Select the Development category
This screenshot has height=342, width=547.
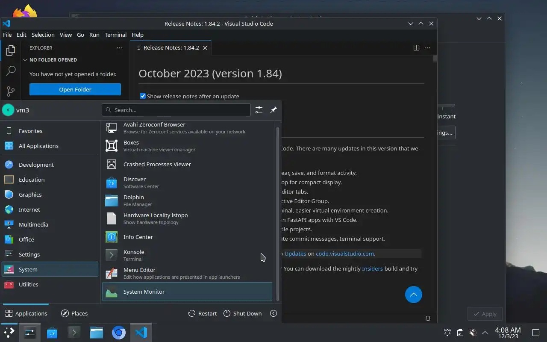pos(50,165)
